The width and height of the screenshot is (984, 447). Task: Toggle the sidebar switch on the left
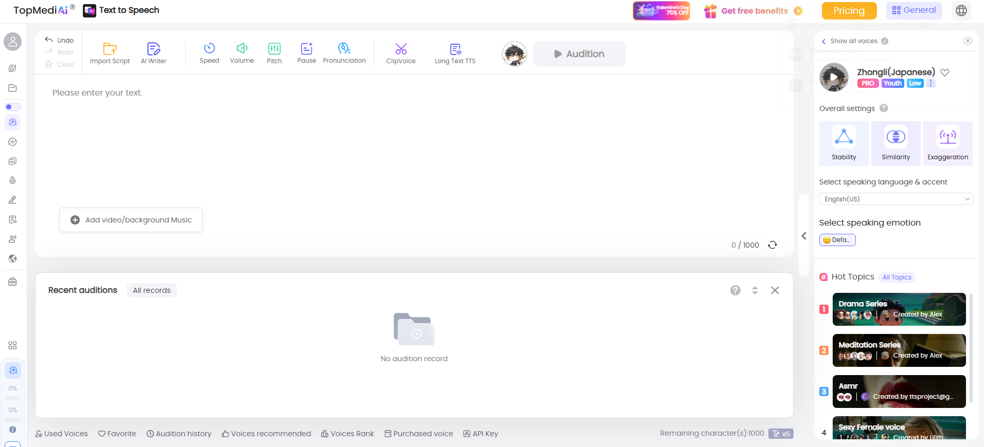click(x=13, y=107)
